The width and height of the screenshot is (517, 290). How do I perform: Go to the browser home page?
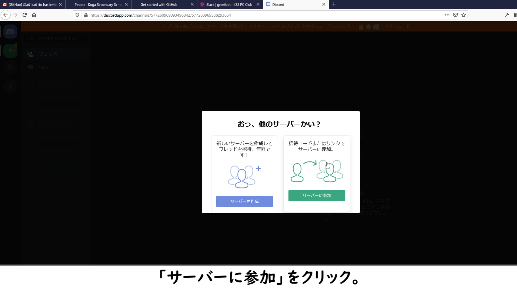34,15
